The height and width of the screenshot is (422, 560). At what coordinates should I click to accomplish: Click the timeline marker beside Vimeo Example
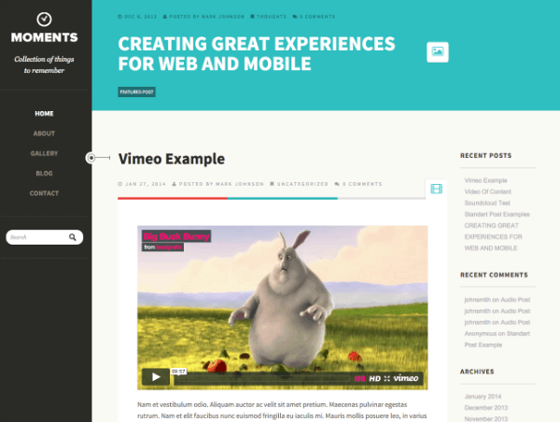coord(91,158)
